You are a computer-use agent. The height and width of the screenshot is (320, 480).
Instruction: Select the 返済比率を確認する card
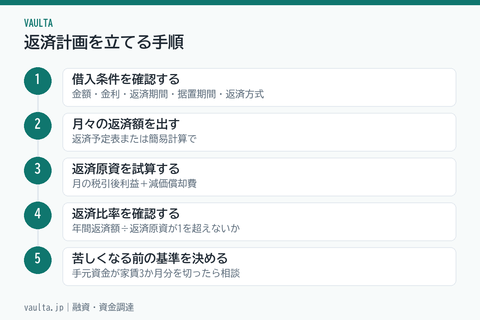click(259, 222)
